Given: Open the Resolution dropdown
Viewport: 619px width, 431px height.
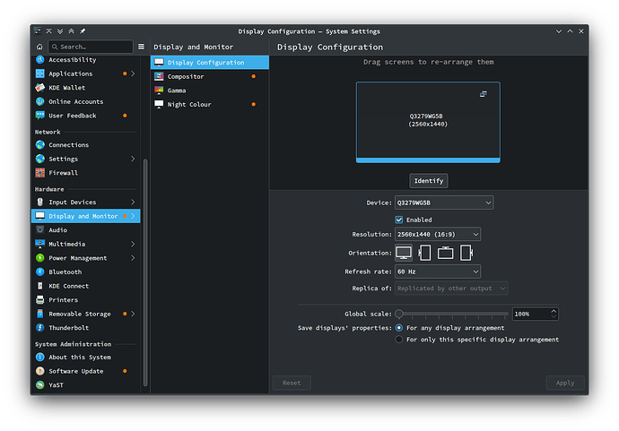Looking at the screenshot, I should (x=438, y=234).
